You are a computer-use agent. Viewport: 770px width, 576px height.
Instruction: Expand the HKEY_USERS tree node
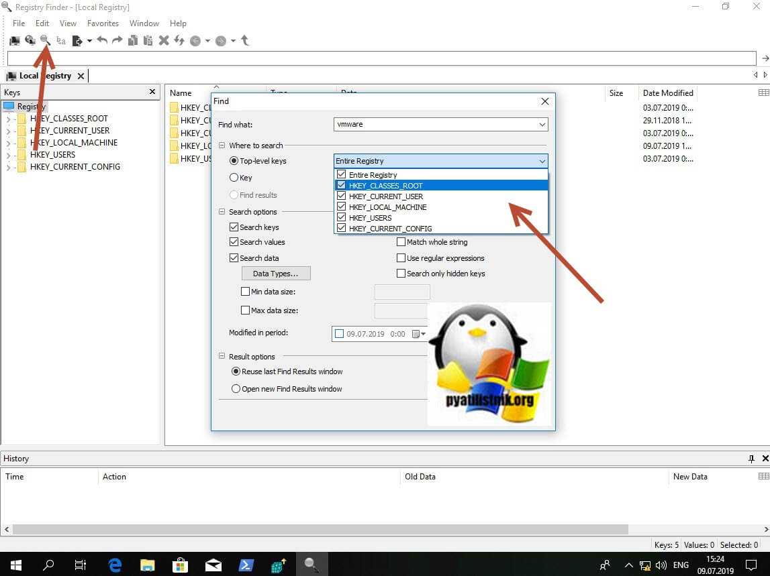tap(8, 155)
